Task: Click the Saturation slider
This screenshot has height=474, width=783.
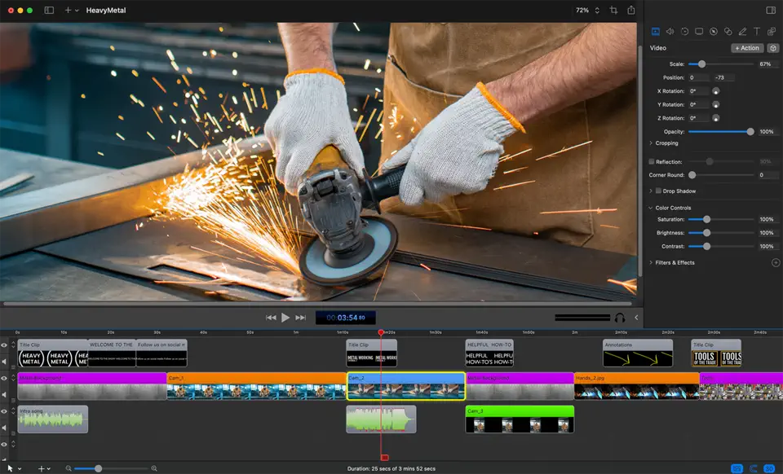Action: [721, 219]
